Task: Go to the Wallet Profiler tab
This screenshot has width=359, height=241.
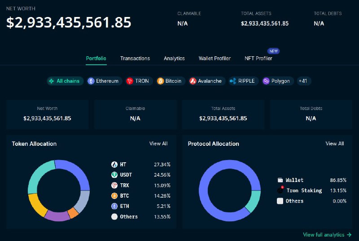Action: coord(215,59)
